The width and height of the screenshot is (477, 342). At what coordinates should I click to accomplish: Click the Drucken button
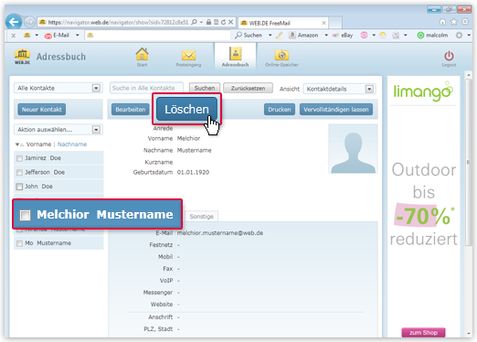coord(280,110)
